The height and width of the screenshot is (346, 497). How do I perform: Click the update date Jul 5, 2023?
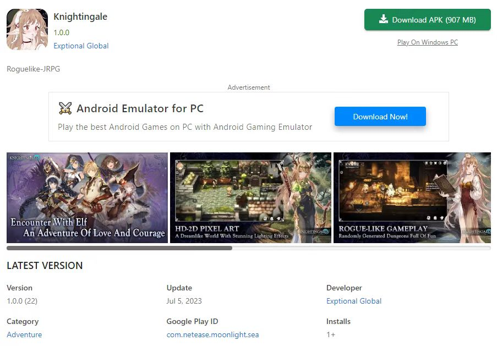[x=184, y=301]
